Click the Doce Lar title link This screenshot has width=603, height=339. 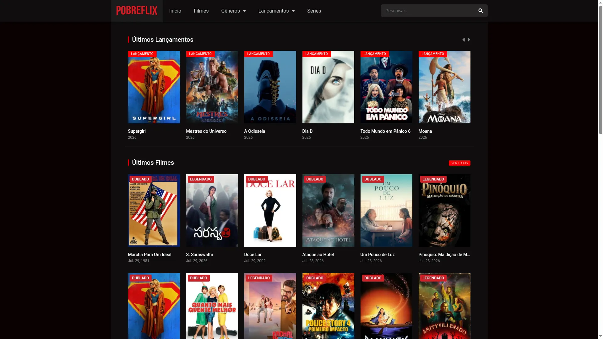[x=253, y=255]
